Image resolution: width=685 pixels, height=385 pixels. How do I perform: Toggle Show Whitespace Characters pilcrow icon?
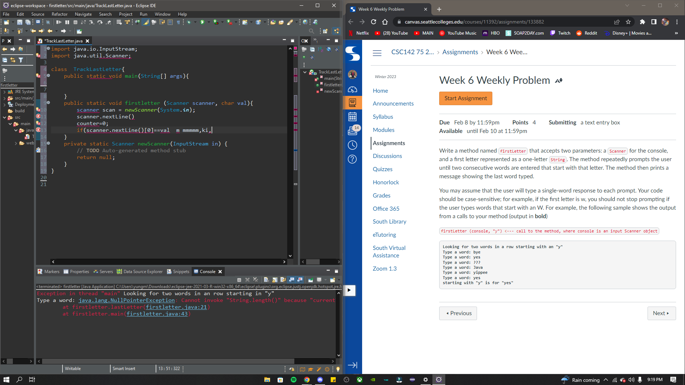pyautogui.click(x=178, y=22)
